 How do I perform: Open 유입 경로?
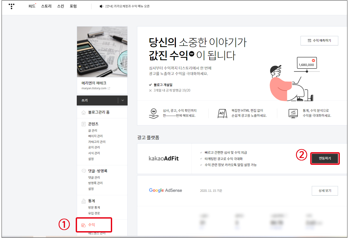[94, 213]
